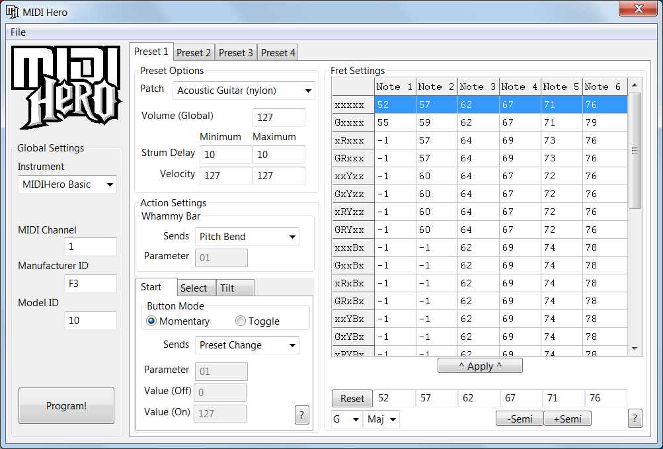663x449 pixels.
Task: Select the GRYxx fret row header
Action: pyautogui.click(x=352, y=229)
